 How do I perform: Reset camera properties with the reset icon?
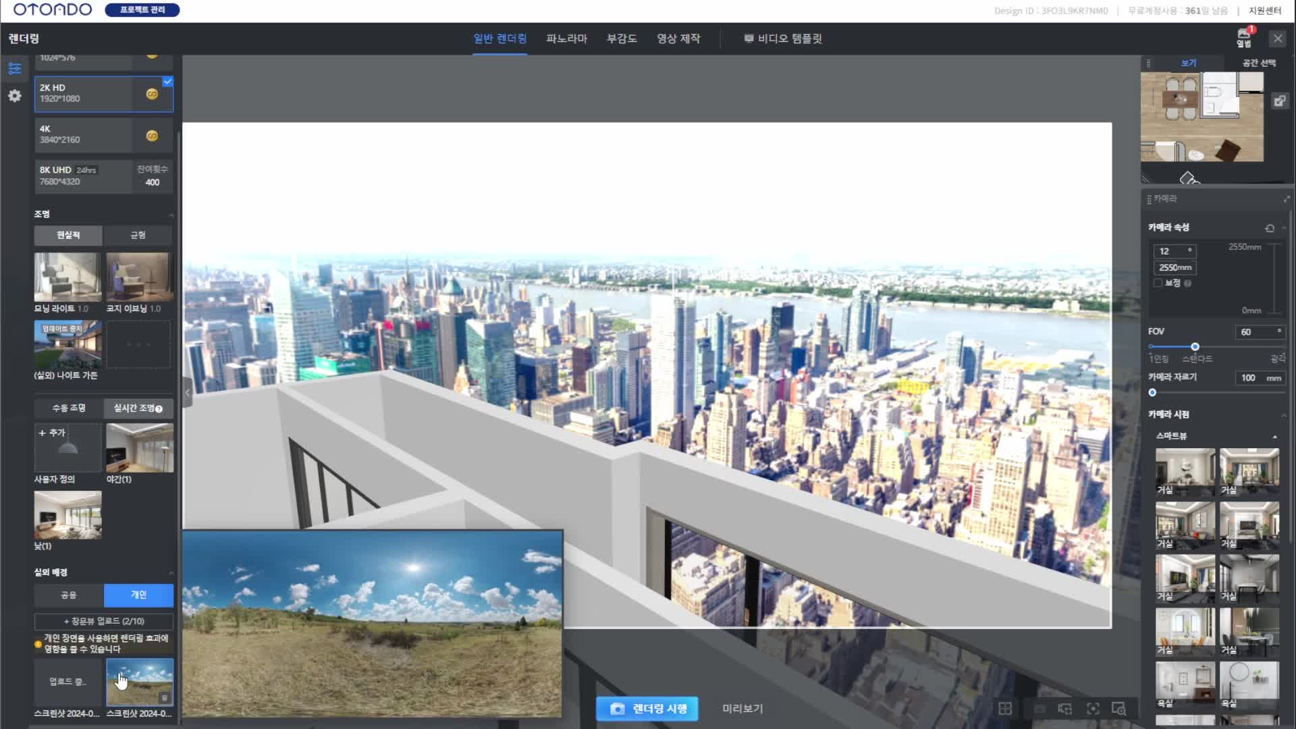(1270, 228)
